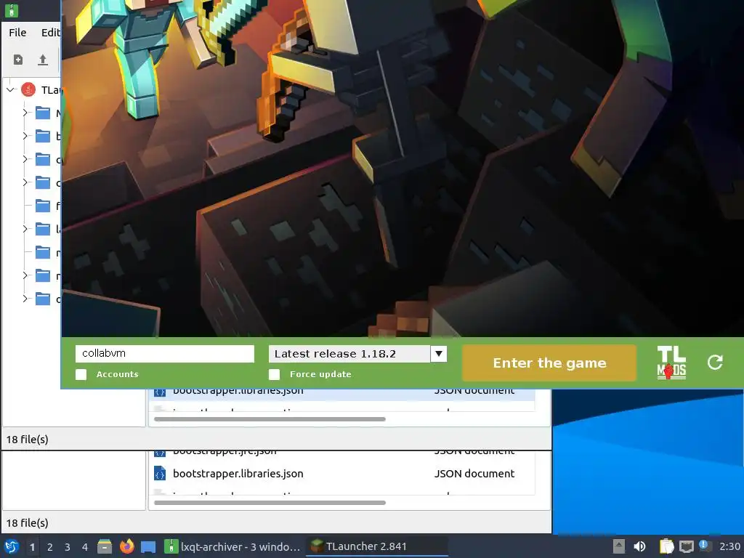Enable the Force update checkbox
The height and width of the screenshot is (558, 744).
(274, 374)
